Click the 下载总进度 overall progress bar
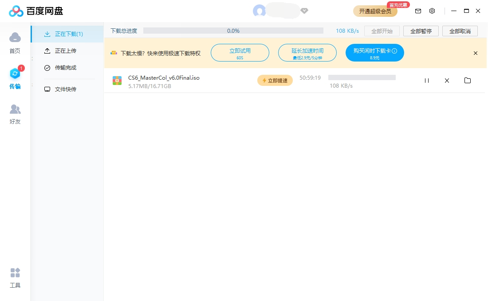 [x=233, y=31]
